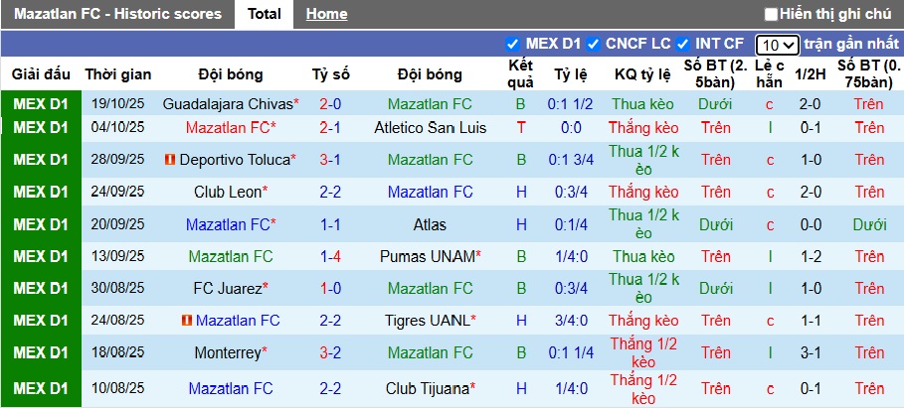Switch to the Total tab

(264, 14)
